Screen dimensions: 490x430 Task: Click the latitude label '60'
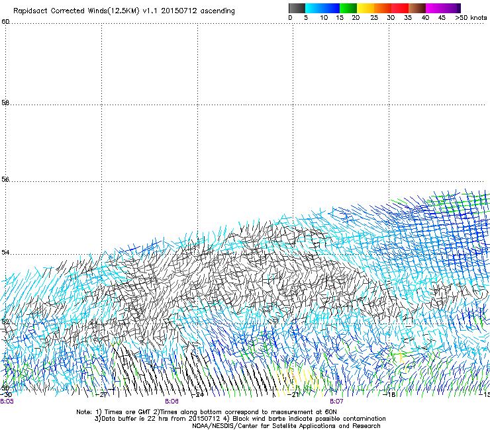[5, 22]
